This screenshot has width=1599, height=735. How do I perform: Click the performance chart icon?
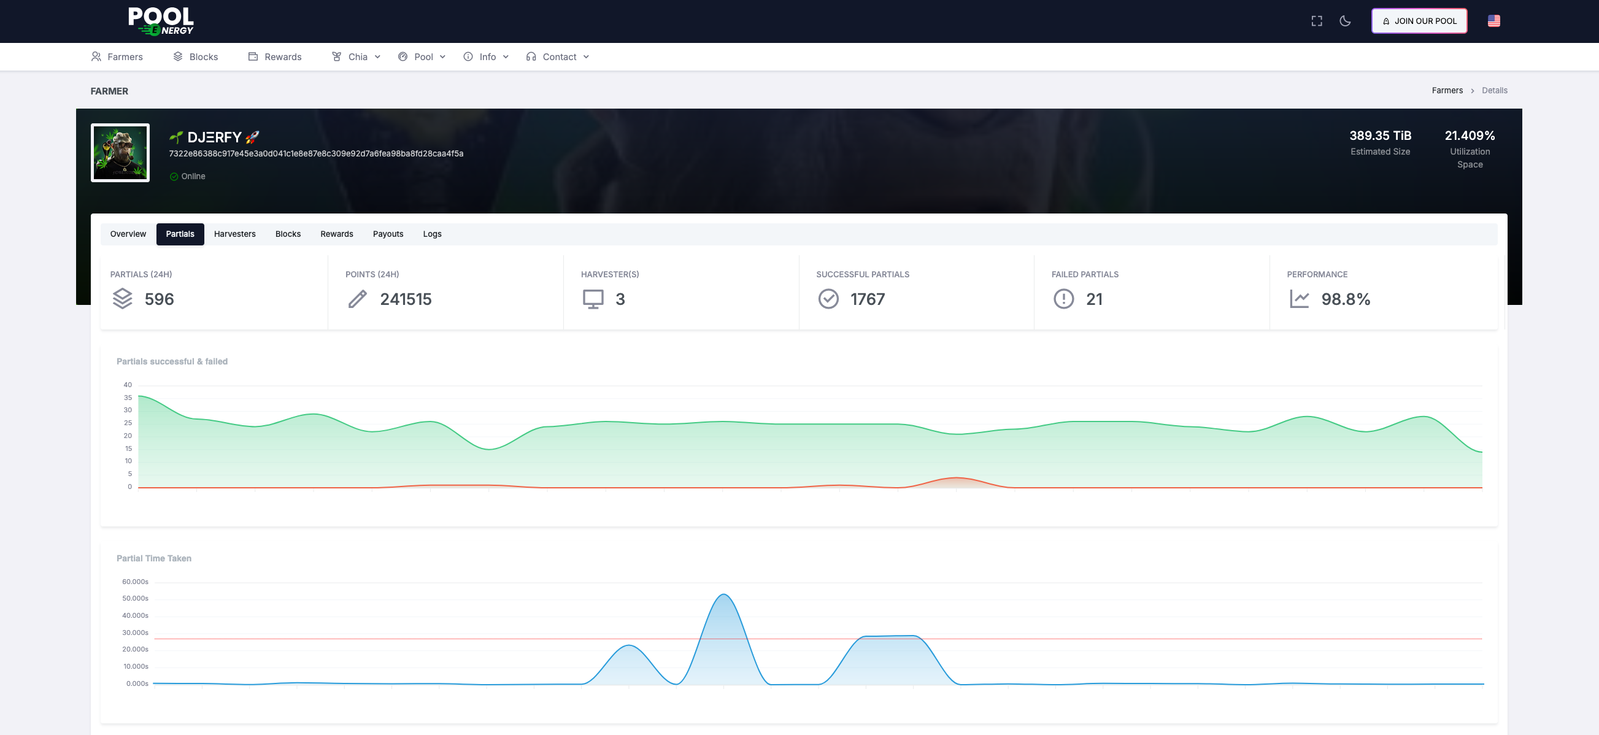coord(1298,299)
